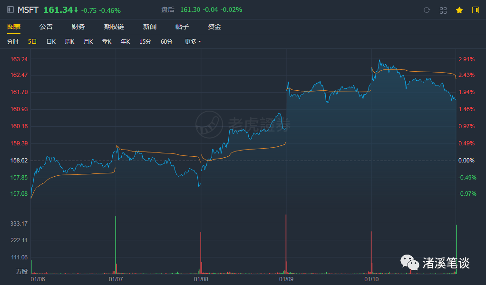
Task: Click the 157.08 price axis label
Action: click(19, 193)
